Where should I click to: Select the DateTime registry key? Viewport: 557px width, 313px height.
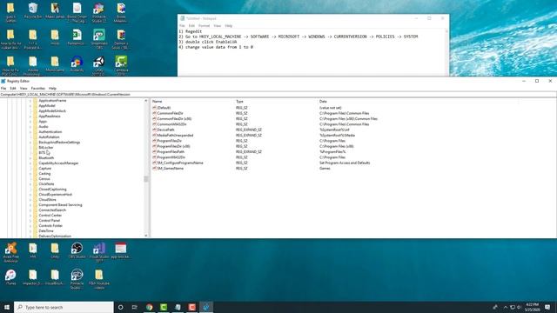pyautogui.click(x=46, y=231)
